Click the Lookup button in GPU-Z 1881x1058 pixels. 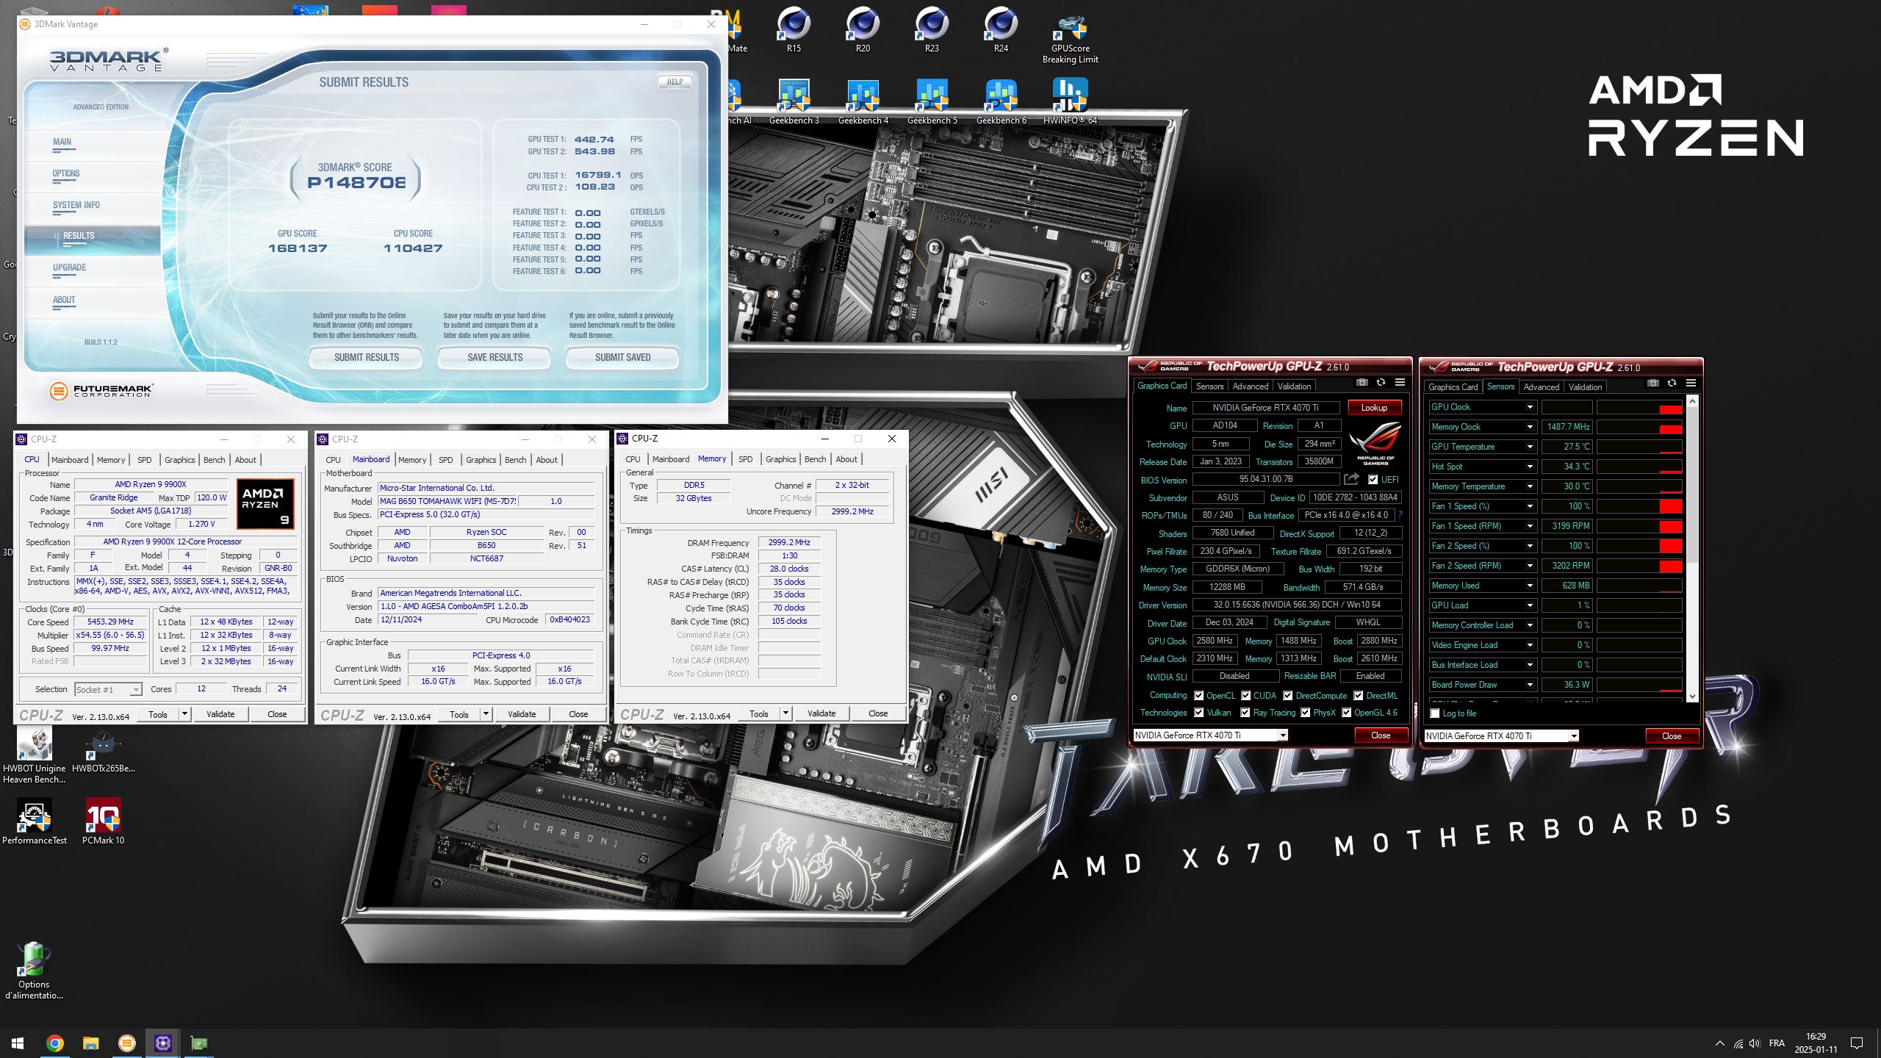[x=1374, y=408]
